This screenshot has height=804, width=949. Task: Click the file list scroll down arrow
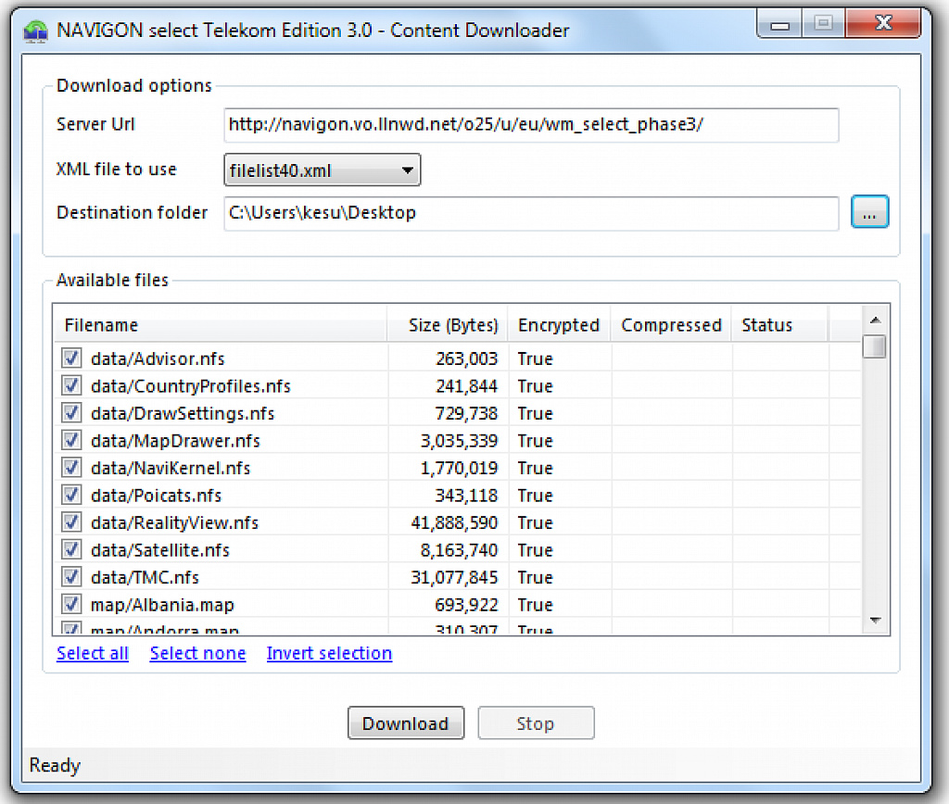coord(875,620)
